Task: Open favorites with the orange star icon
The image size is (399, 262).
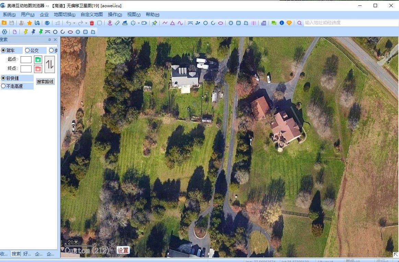Action: (x=30, y=23)
